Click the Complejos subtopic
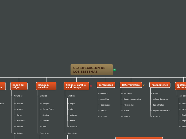This screenshot has width=186, height=139. pos(44,133)
